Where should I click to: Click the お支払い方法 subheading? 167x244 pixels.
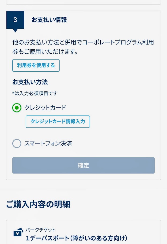[30, 82]
